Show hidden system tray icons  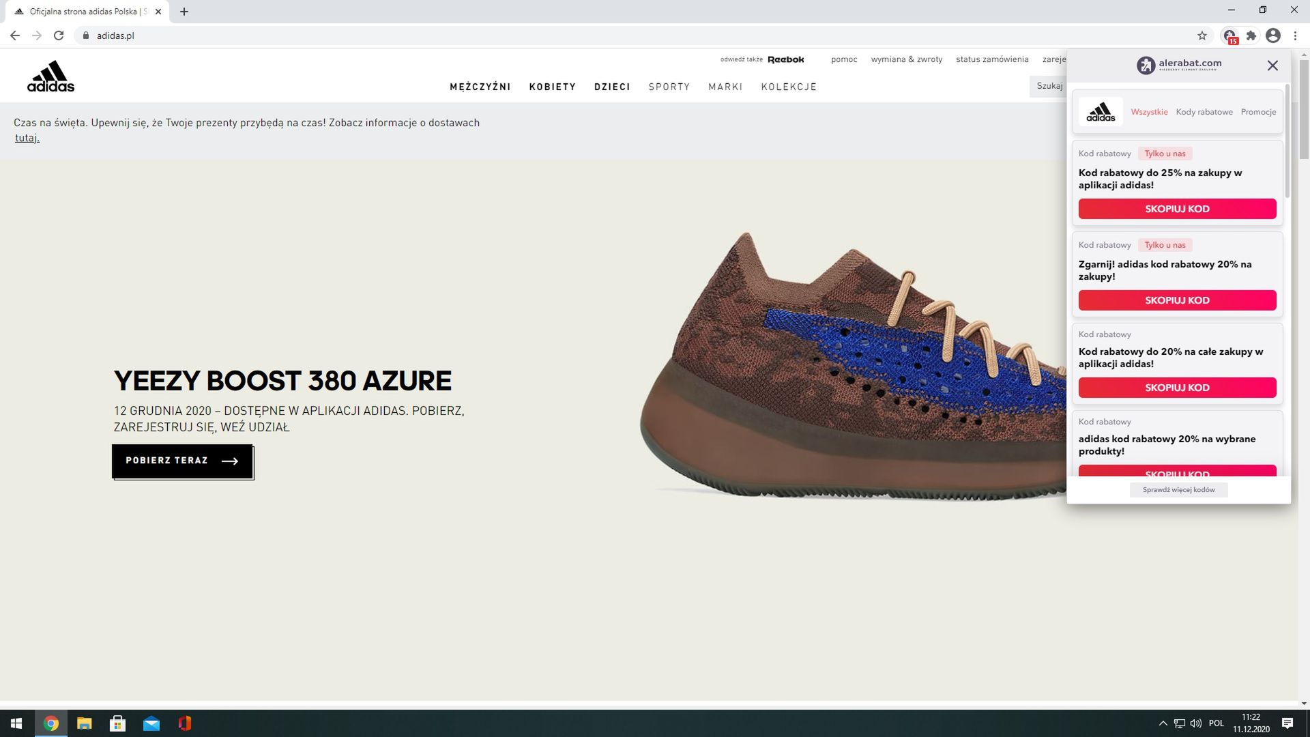(1163, 723)
